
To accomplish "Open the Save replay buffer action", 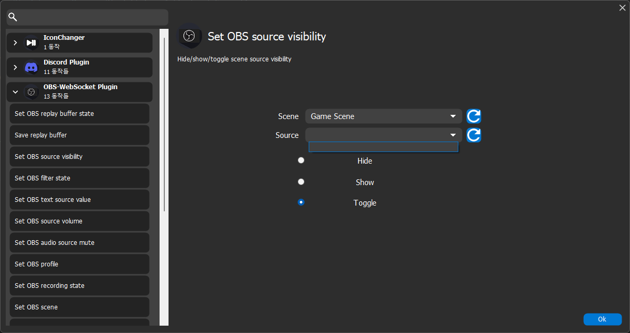I will 79,135.
